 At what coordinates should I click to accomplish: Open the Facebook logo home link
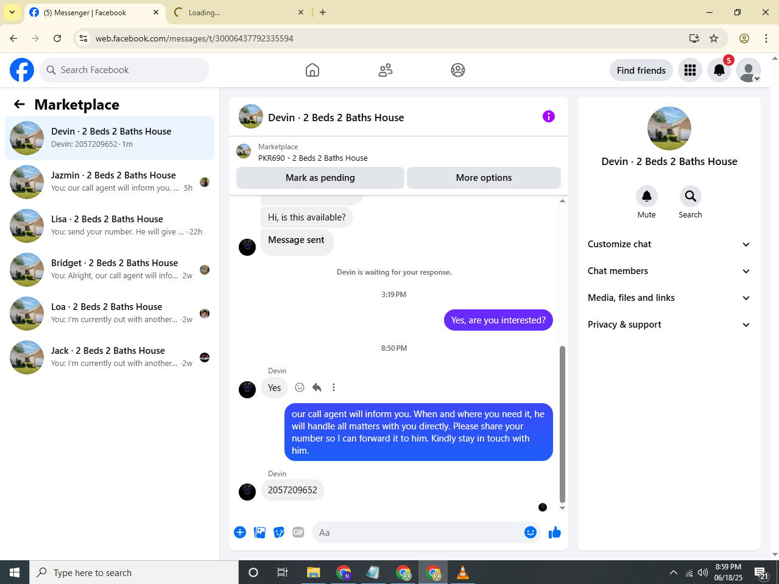22,70
